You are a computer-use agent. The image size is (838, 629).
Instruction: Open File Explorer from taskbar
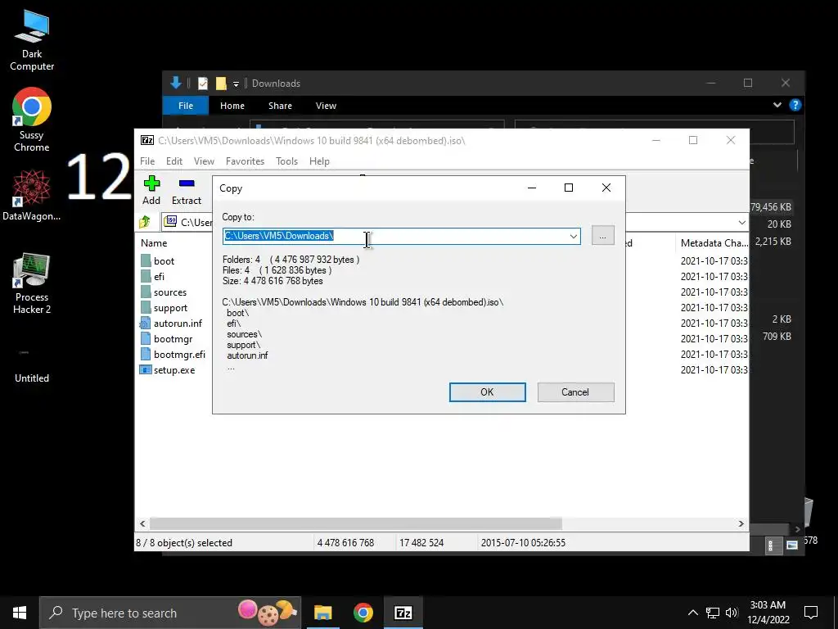(322, 613)
